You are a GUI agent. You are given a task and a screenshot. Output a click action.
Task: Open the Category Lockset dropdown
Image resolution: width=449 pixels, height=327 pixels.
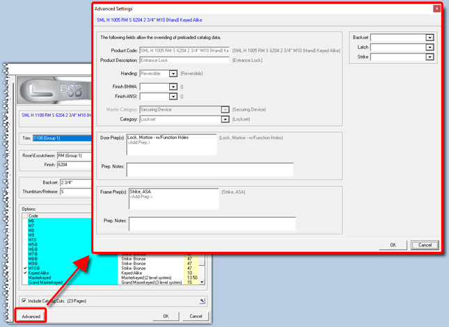click(x=225, y=120)
